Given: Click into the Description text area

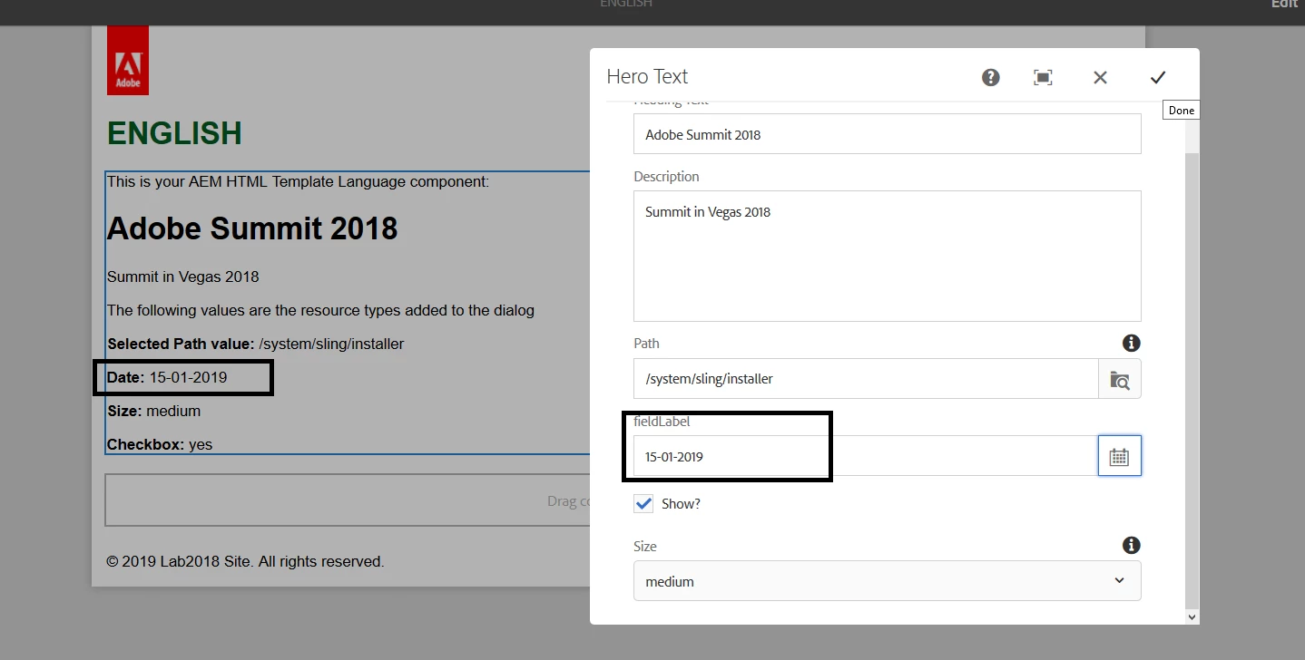Looking at the screenshot, I should 888,256.
